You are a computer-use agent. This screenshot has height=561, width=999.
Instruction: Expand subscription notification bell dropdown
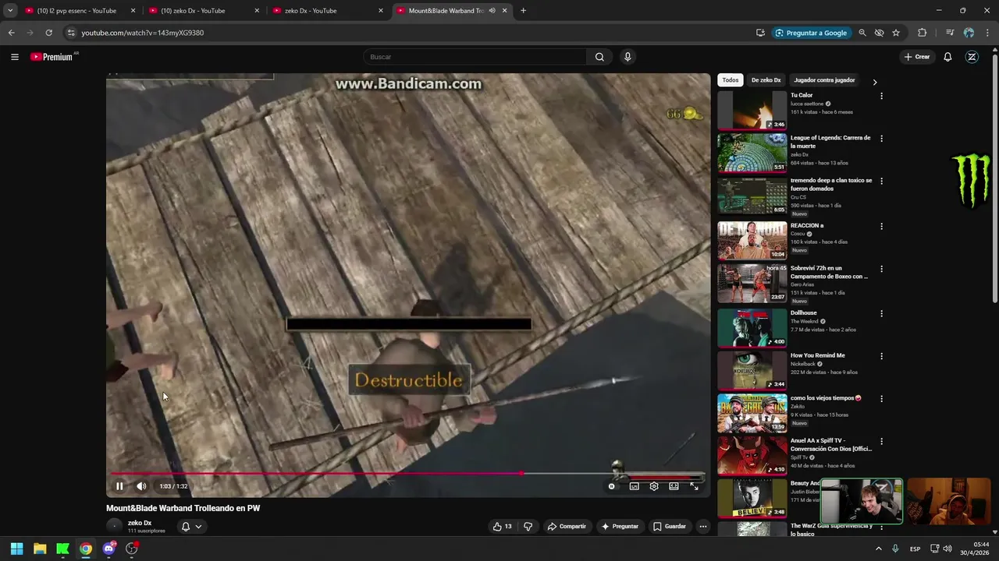pos(191,527)
